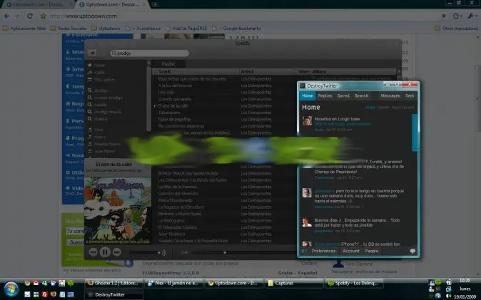Open the 'Add to Page2RSS' bookmark

tap(186, 29)
